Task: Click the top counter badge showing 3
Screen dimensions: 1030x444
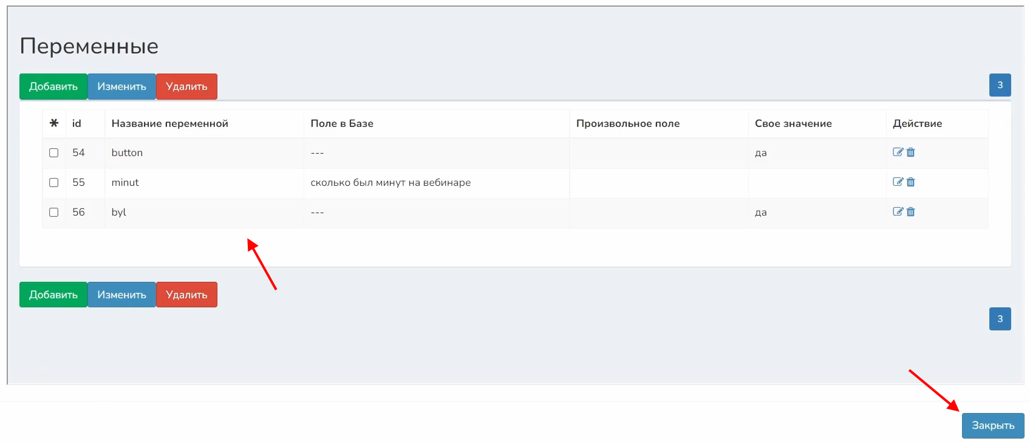Action: [1000, 85]
